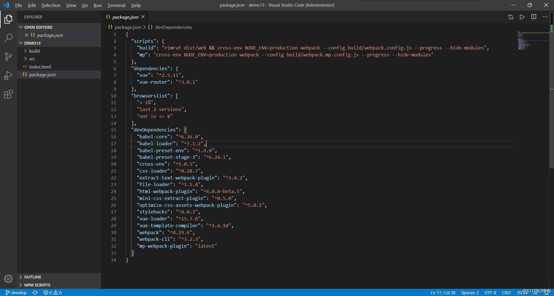Open the Edit menu
The image size is (554, 296).
pos(32,5)
